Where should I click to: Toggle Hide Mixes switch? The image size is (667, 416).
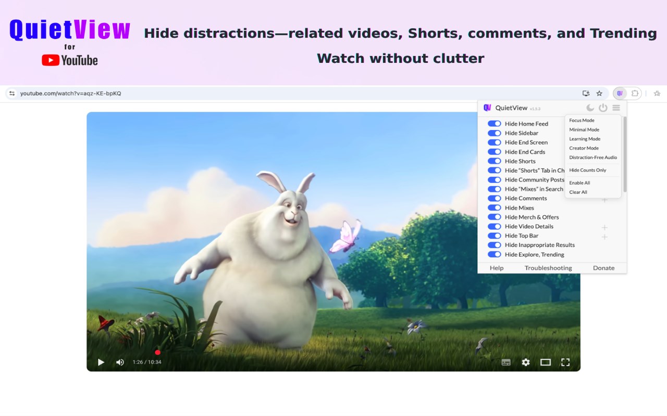[x=494, y=207]
